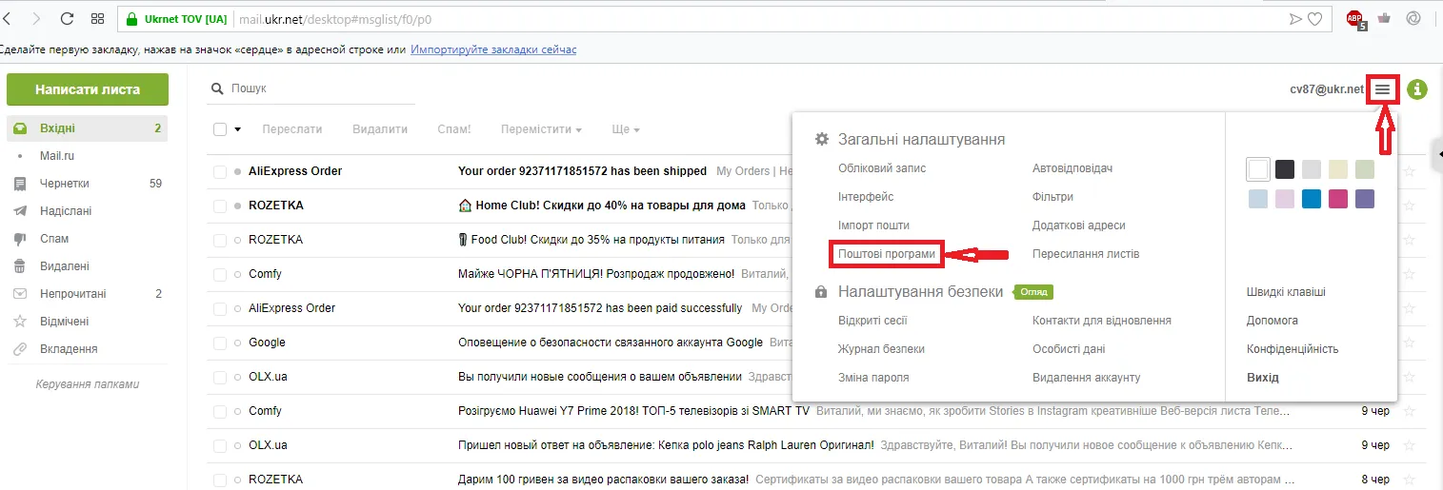Viewport: 1443px width, 490px height.
Task: Click the green Огляд badge
Action: [1033, 292]
